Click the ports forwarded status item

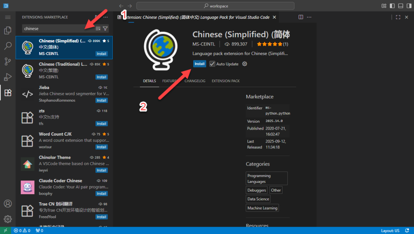(39, 231)
